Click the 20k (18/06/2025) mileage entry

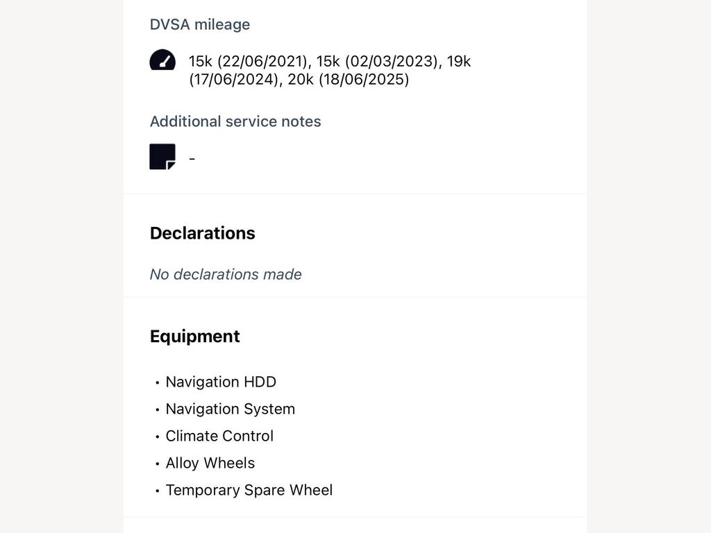pyautogui.click(x=349, y=79)
